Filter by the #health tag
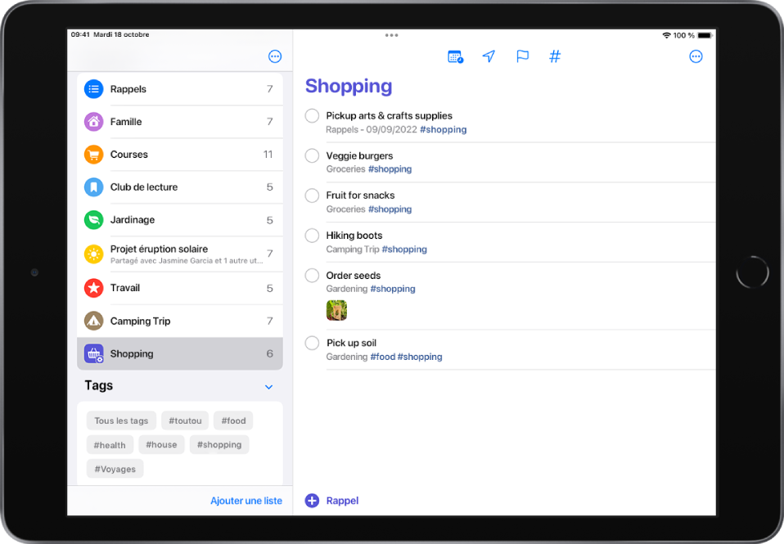Screen dimensions: 784x544 tap(110, 445)
